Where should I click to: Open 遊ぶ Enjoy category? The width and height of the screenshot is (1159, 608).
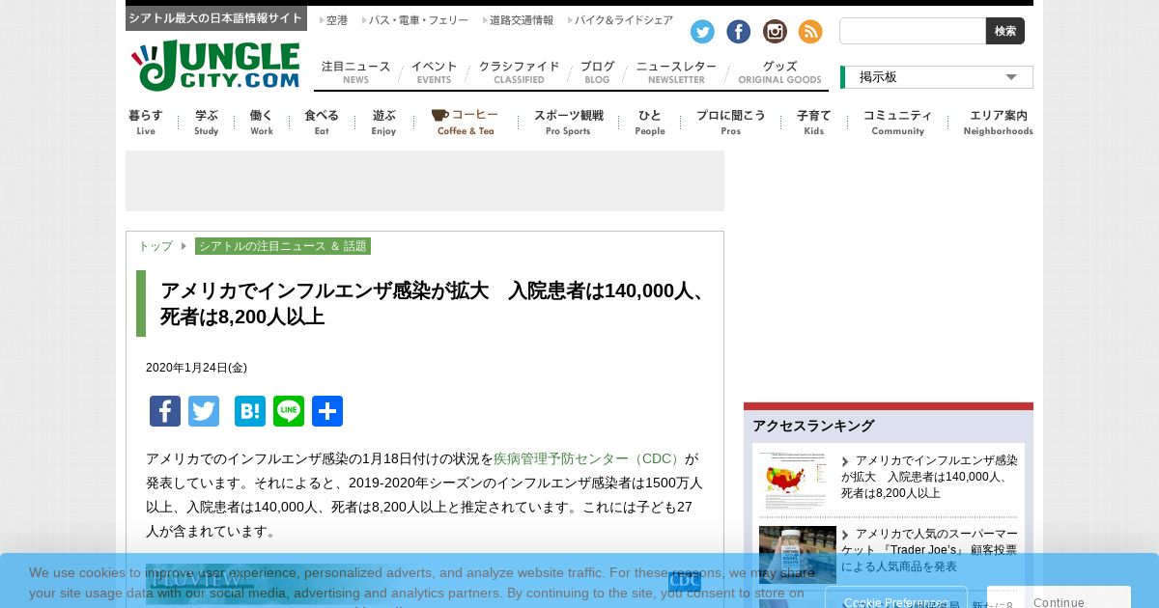[383, 123]
